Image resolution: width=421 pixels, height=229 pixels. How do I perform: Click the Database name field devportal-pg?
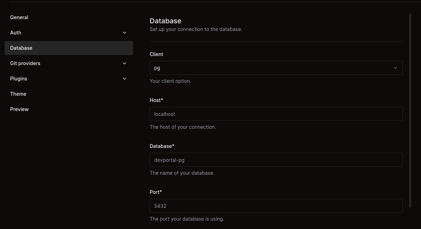276,160
